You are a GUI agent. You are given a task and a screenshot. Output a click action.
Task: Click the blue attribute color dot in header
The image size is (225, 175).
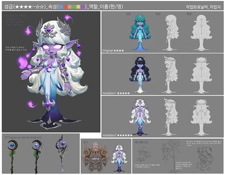pyautogui.click(x=61, y=6)
